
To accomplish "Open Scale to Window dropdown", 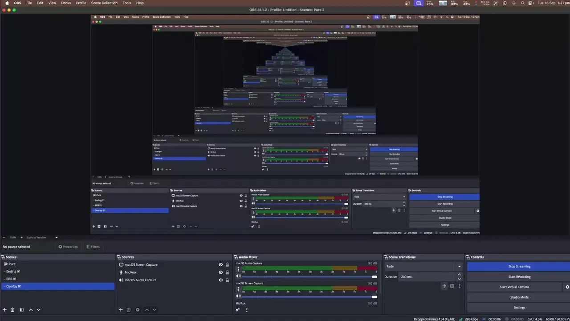I will tap(42, 237).
